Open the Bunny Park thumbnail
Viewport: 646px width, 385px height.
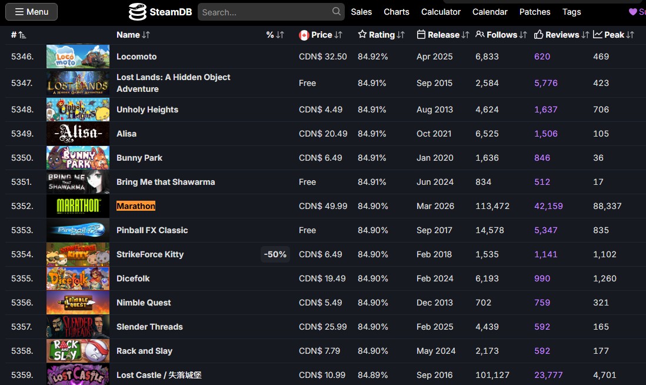(78, 158)
